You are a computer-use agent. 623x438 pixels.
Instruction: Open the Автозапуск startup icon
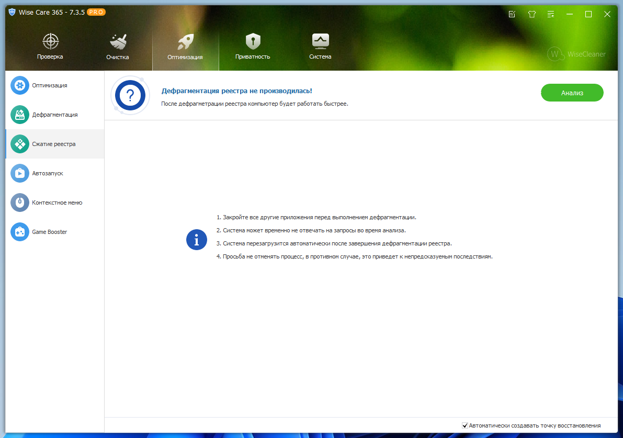tap(20, 173)
